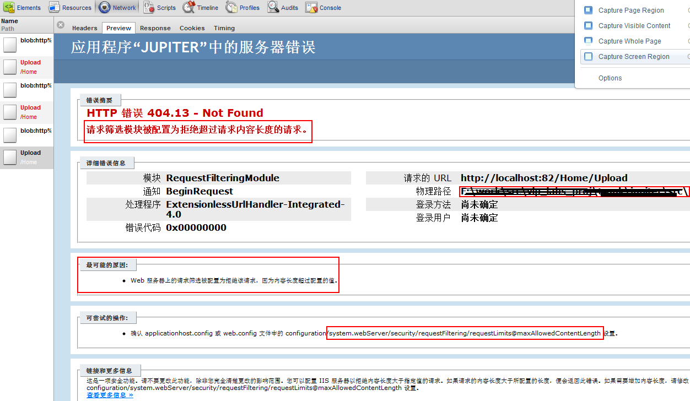This screenshot has width=690, height=401.
Task: Open the Timeline panel icon
Action: 188,8
